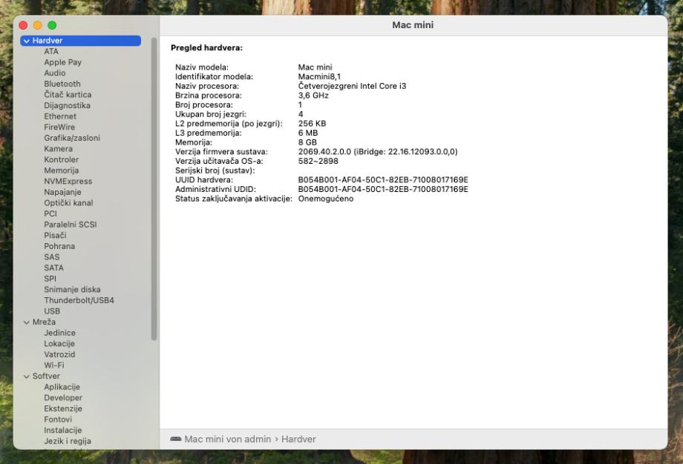Select Kamera in the sidebar
The width and height of the screenshot is (683, 464).
[x=58, y=149]
